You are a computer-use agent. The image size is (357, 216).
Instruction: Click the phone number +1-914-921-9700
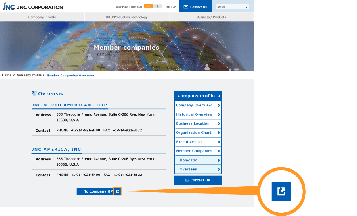pos(85,131)
